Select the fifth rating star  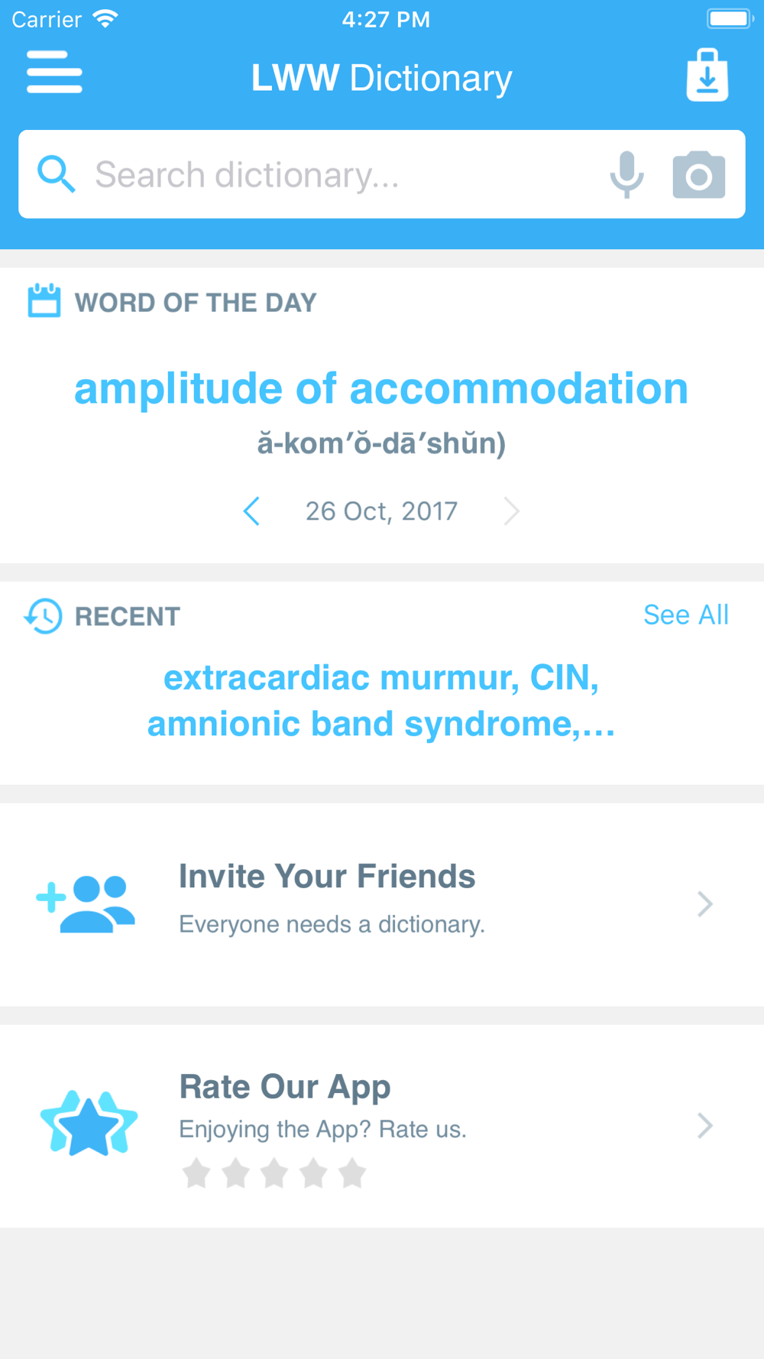(x=352, y=1173)
